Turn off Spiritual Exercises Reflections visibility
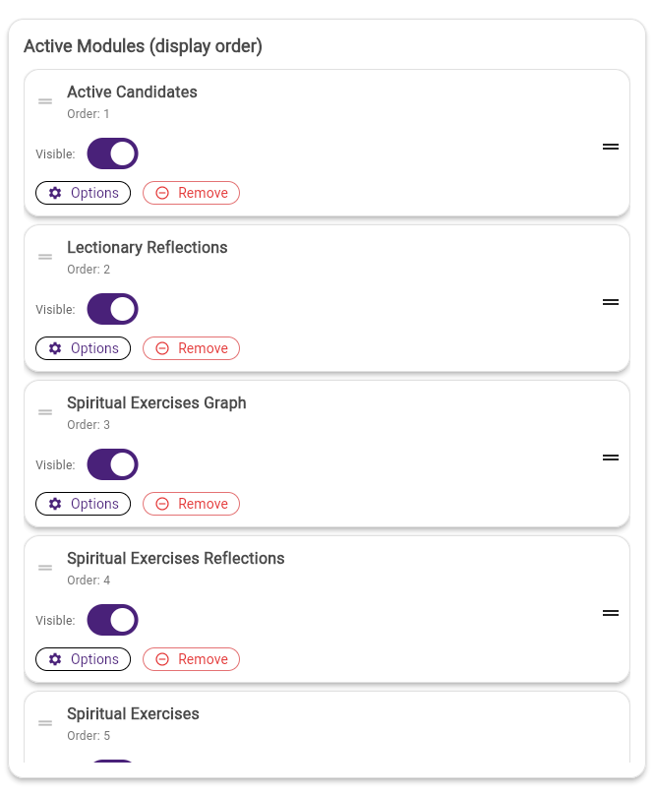Image resolution: width=654 pixels, height=795 pixels. [x=112, y=620]
